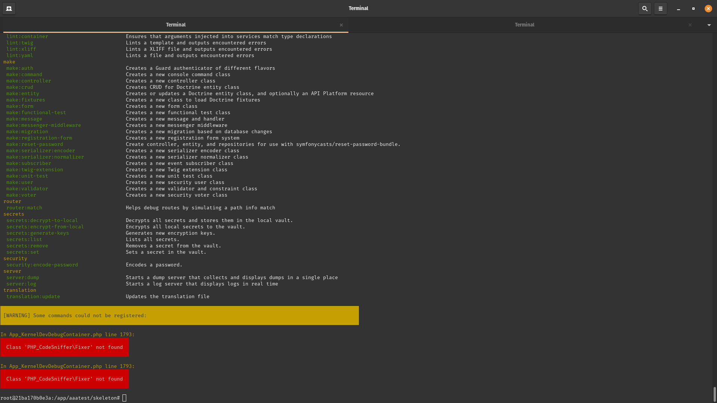
Task: Click the lint:container command text
Action: click(x=27, y=36)
